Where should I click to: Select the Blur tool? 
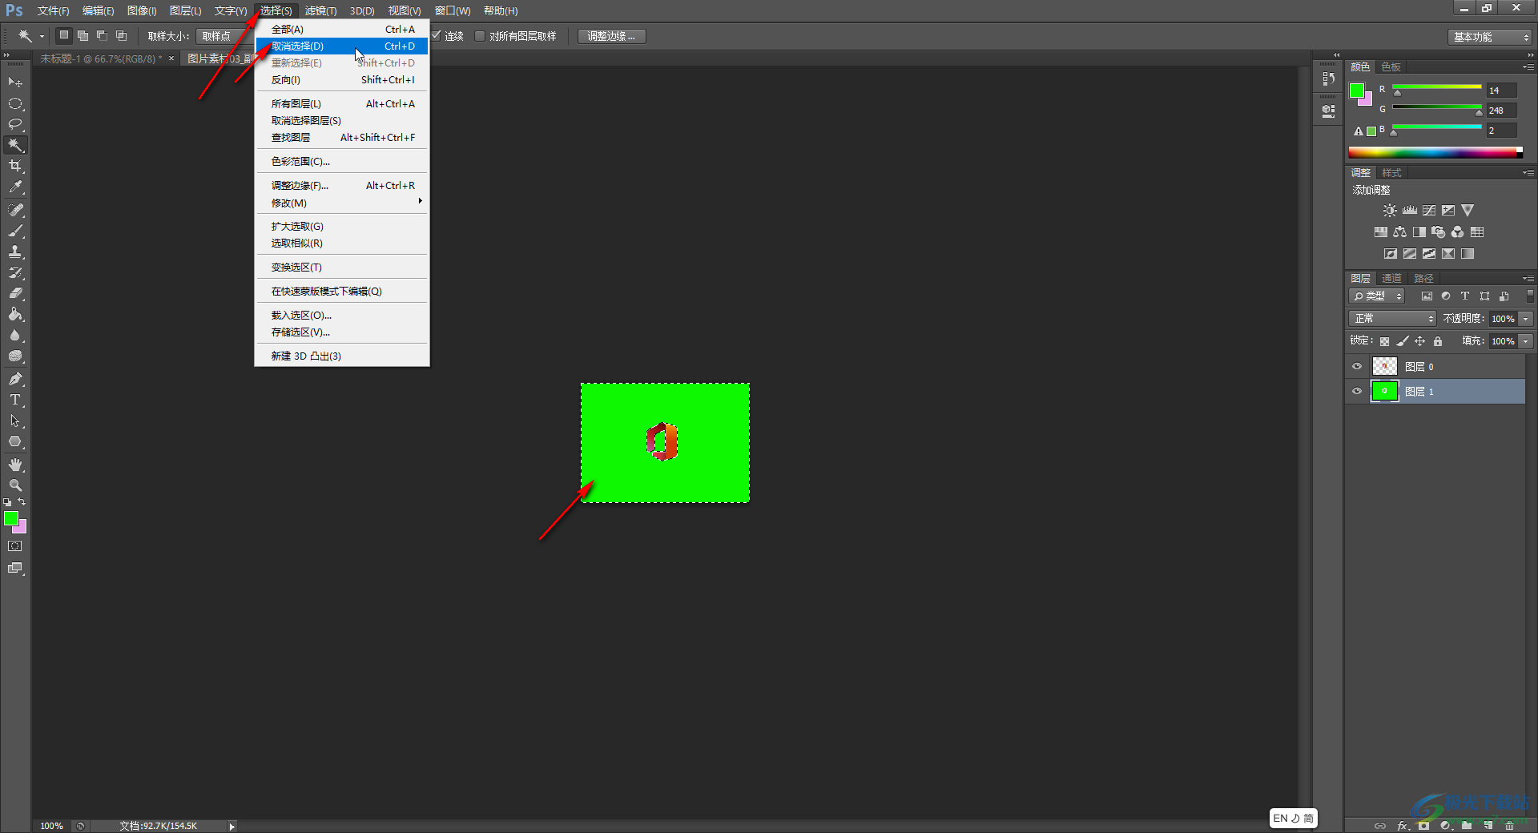pyautogui.click(x=15, y=335)
